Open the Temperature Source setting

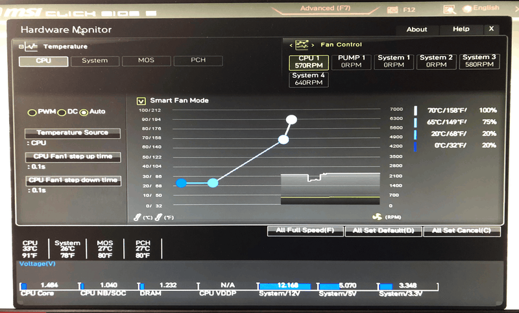pos(73,133)
